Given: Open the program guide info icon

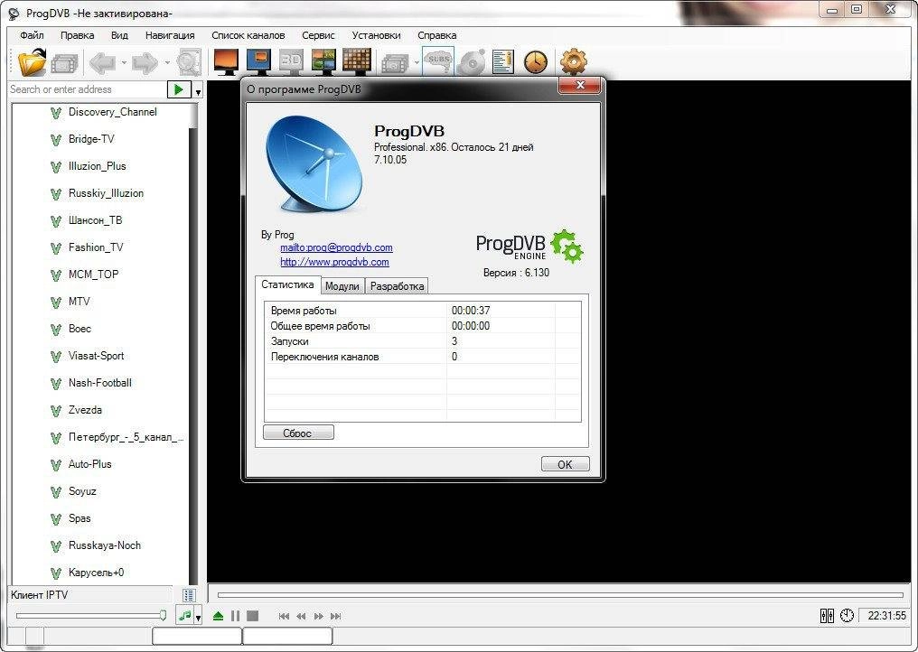Looking at the screenshot, I should tap(503, 61).
